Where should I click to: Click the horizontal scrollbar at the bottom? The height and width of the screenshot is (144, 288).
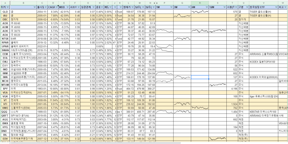pos(95,143)
